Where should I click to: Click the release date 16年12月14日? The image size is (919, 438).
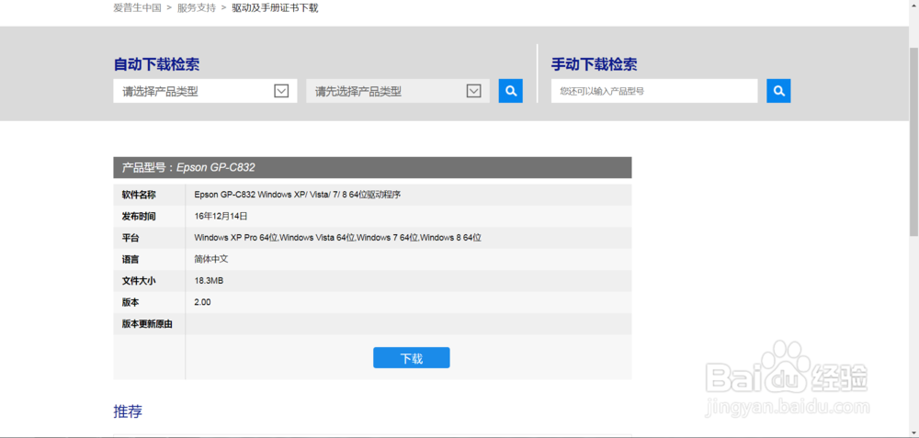tap(221, 216)
